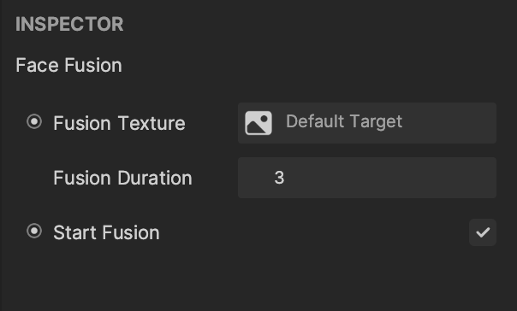517x311 pixels.
Task: Switch to the Inspector tab
Action: coord(69,24)
